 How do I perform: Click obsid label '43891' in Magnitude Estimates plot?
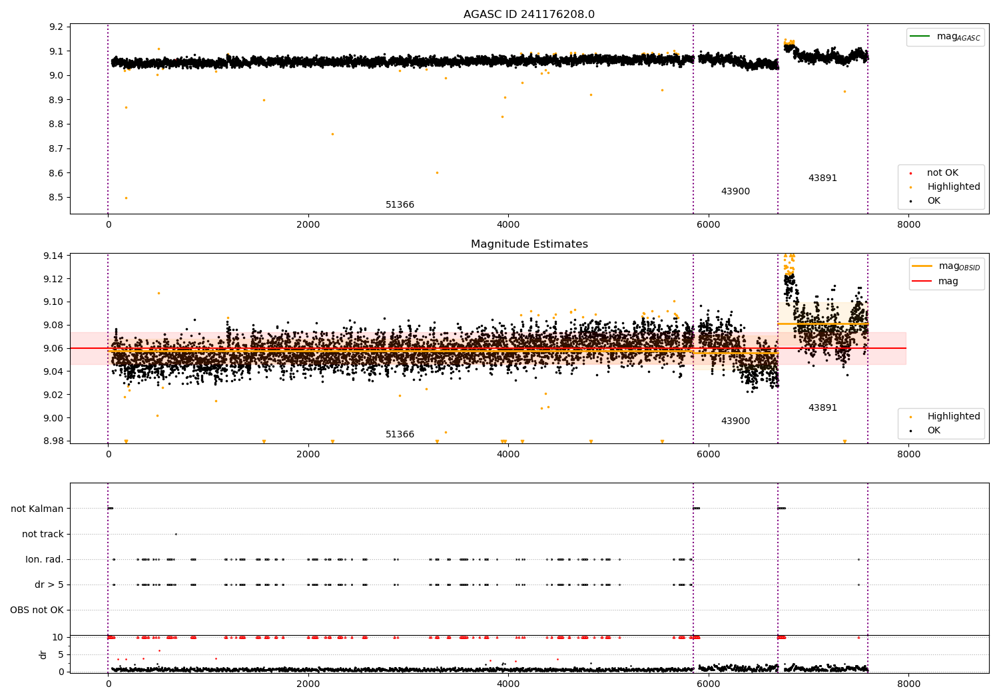click(x=823, y=408)
